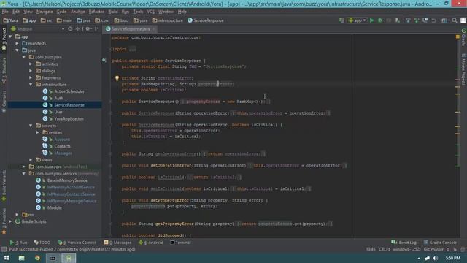Screen dimensions: 467x263
Task: Click the Yora breadcrumb in navigation bar
Action: (x=11, y=20)
